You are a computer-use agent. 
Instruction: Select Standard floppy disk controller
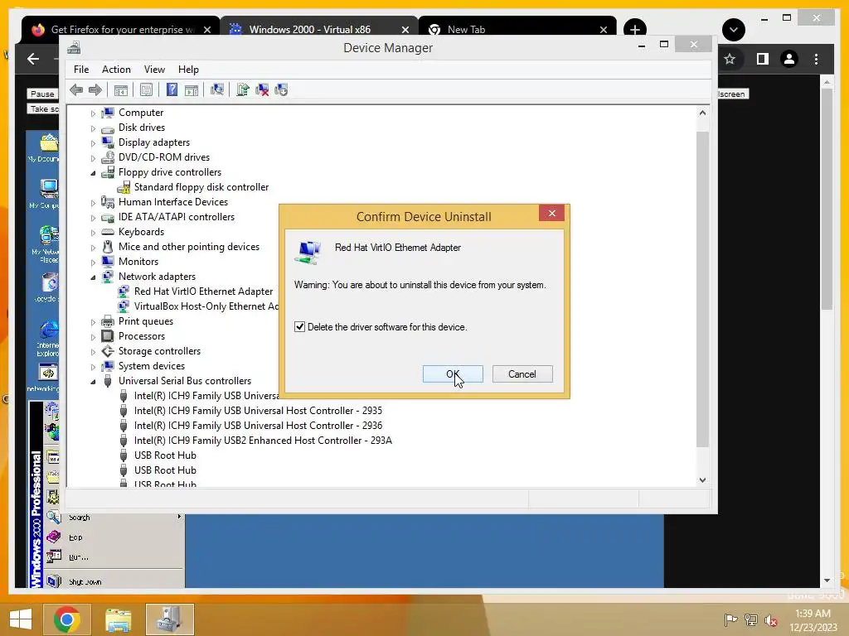tap(201, 187)
